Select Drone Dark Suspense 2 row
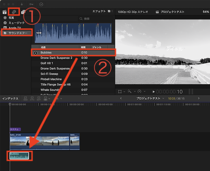Screen dimensions: 210x171 [73, 58]
